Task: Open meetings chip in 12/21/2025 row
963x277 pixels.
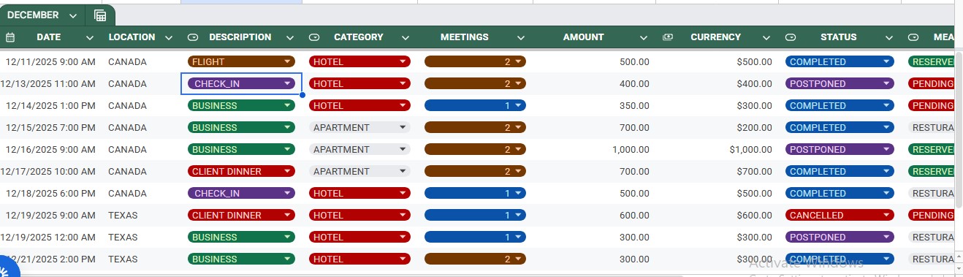Action: click(x=518, y=259)
